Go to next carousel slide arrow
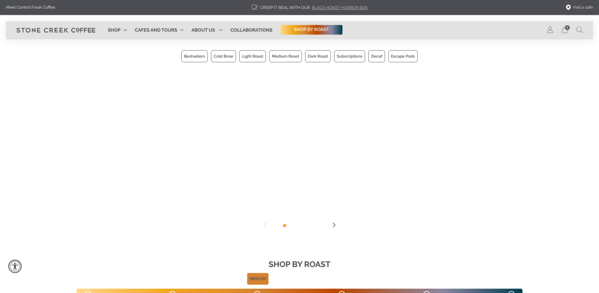 point(334,225)
